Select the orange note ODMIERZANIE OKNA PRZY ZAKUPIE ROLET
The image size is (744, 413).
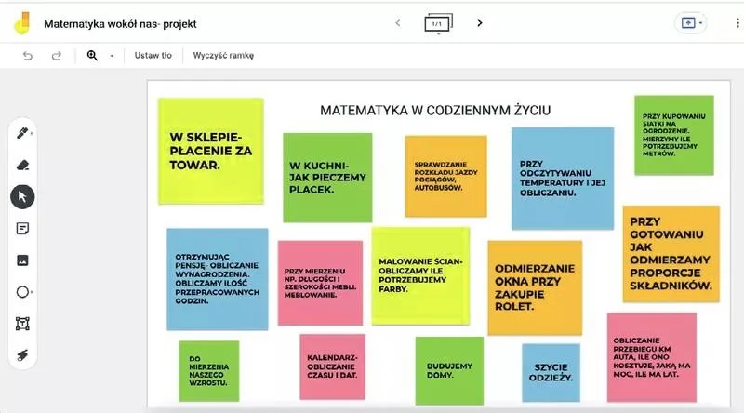535,287
